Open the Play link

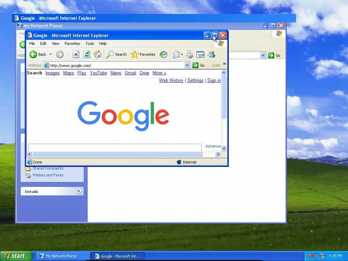[x=82, y=73]
